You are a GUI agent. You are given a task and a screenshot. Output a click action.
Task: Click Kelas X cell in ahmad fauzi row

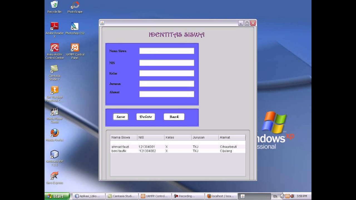click(178, 147)
